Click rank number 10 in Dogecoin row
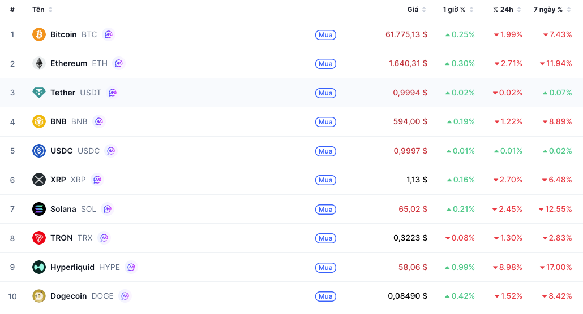The width and height of the screenshot is (583, 314). pos(12,296)
